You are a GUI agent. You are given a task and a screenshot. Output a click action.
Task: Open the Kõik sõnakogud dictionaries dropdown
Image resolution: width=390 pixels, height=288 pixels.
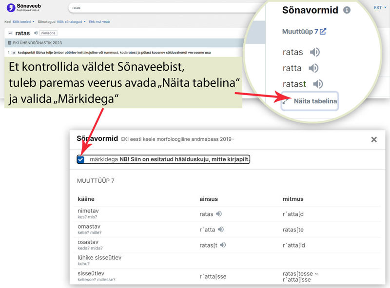click(71, 22)
